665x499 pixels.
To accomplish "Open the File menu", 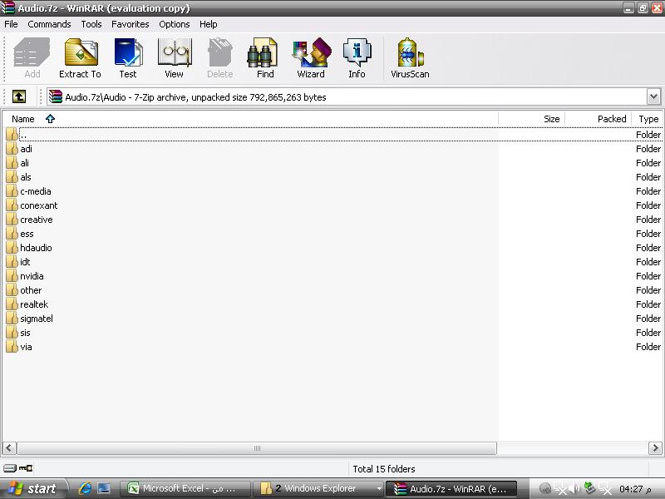I will 11,24.
